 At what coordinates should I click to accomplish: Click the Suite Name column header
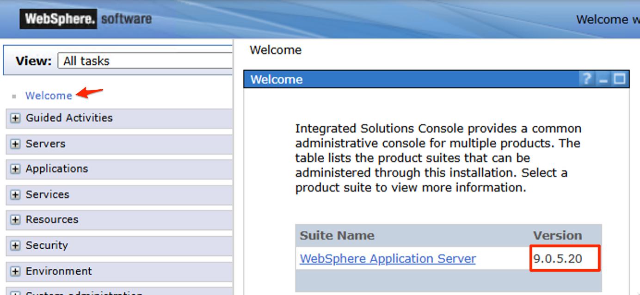click(x=337, y=235)
